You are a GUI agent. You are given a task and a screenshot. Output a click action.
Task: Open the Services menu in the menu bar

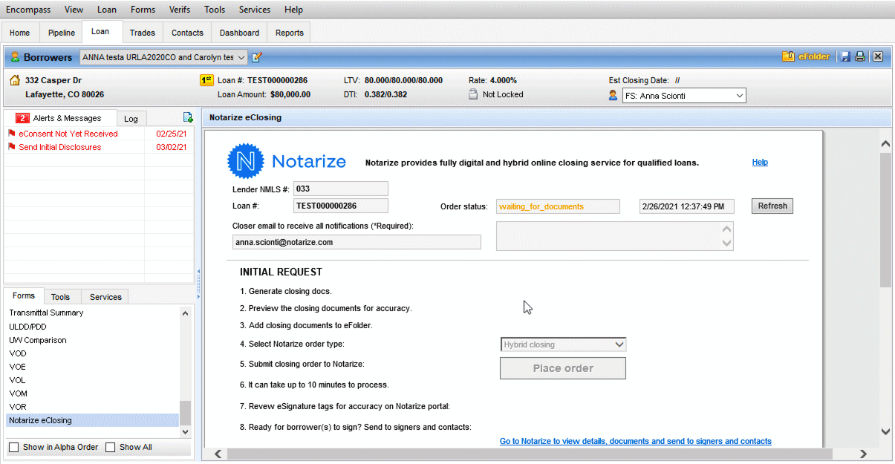(x=255, y=10)
